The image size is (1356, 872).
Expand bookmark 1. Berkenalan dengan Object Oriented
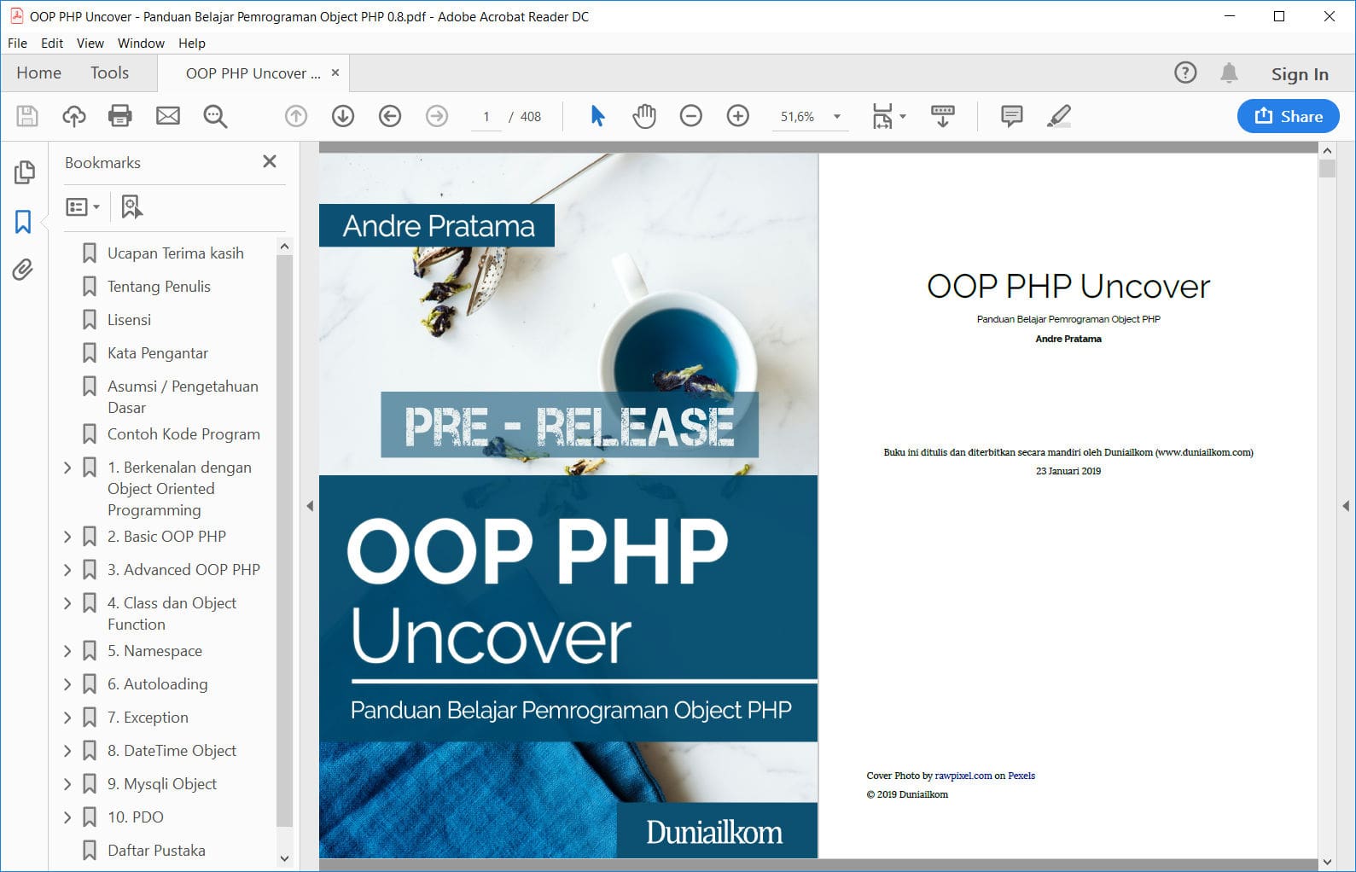[67, 468]
